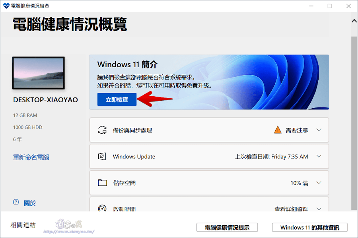358x238 pixels.
Task: Click the 相關連結 label
Action: pos(23,225)
